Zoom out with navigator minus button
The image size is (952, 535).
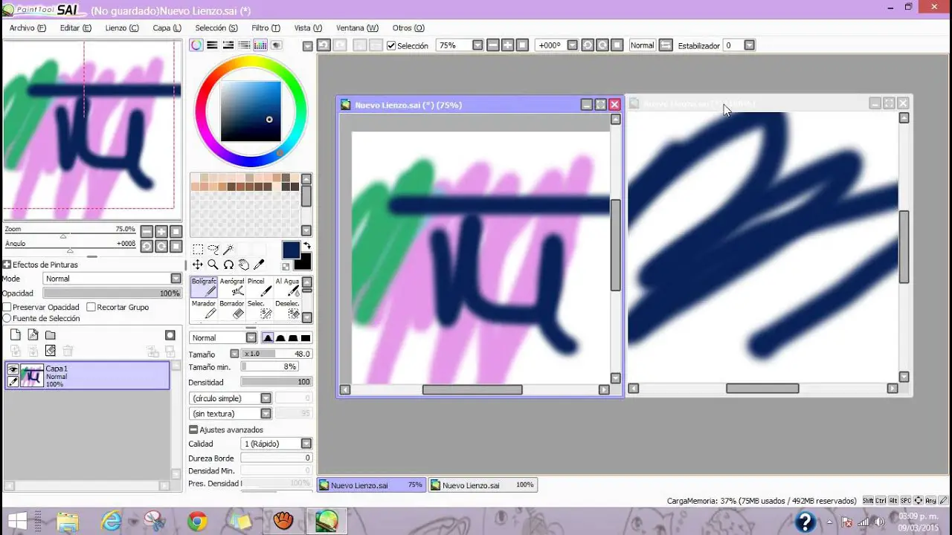pyautogui.click(x=147, y=232)
